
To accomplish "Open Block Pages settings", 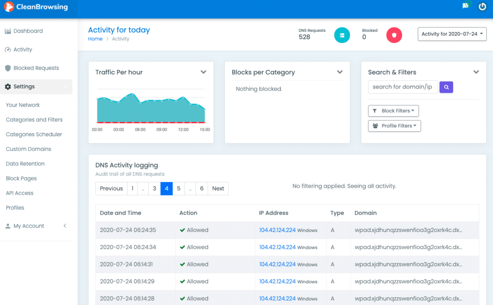I will click(x=21, y=178).
